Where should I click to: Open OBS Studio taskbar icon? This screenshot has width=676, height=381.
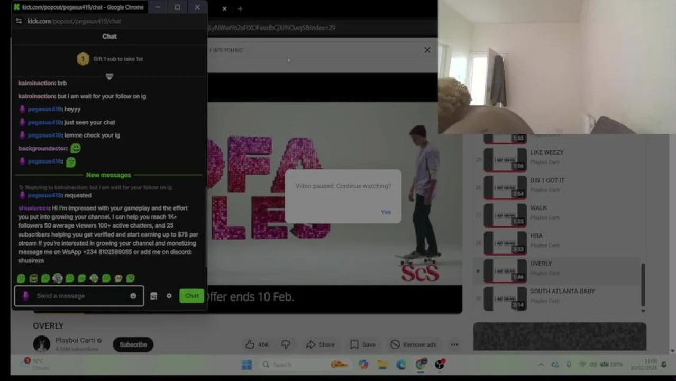pyautogui.click(x=440, y=365)
